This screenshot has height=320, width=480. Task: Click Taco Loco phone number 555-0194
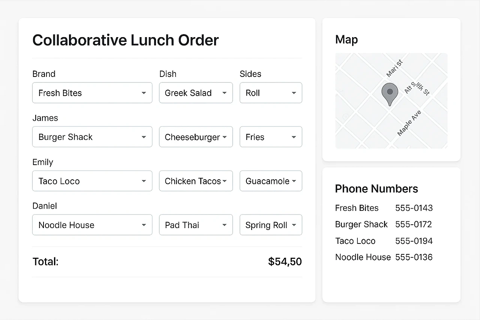(x=414, y=241)
